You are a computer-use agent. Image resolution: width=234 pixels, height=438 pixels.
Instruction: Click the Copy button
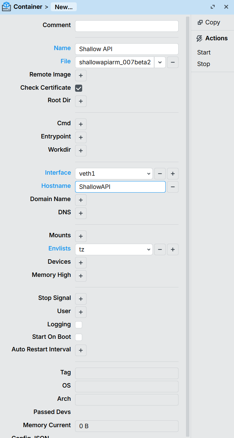click(209, 22)
